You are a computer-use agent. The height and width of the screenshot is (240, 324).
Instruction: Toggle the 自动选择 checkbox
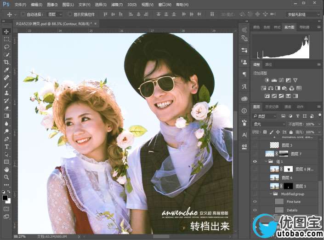tap(23, 14)
